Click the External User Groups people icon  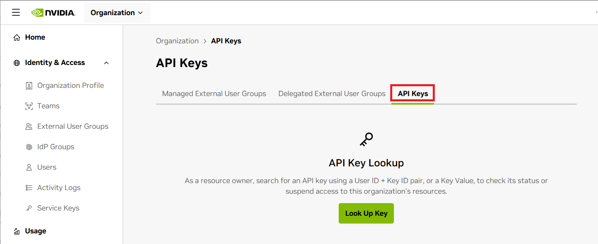29,127
